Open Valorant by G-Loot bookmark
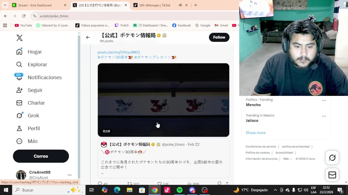The height and width of the screenshot is (195, 348). pyautogui.click(x=53, y=25)
